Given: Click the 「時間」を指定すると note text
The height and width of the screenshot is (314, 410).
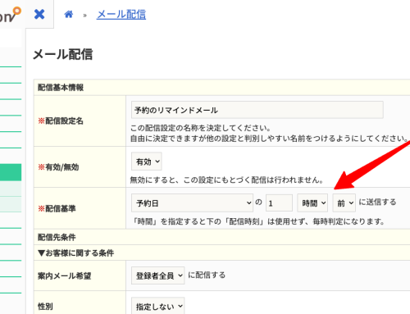Looking at the screenshot, I should pyautogui.click(x=258, y=221).
